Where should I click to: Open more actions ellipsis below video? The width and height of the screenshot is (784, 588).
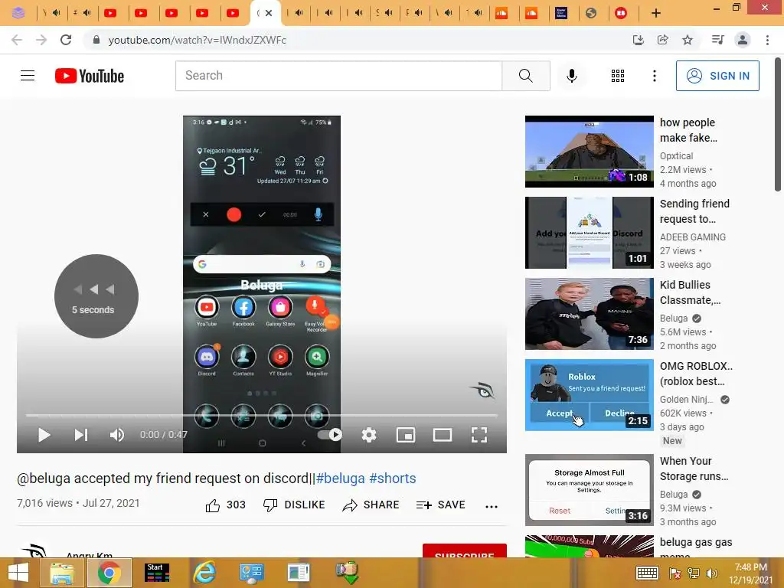[x=492, y=506]
